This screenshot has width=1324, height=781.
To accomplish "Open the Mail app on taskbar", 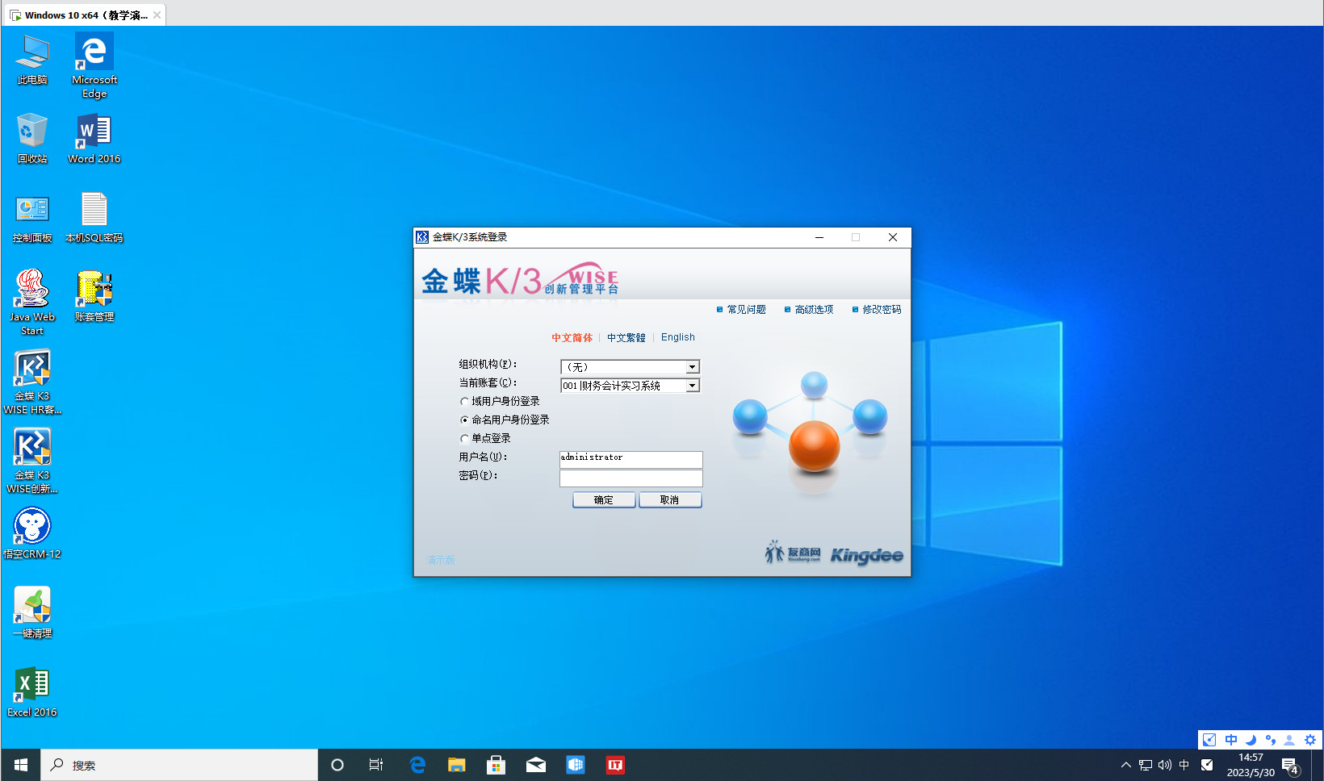I will point(536,765).
